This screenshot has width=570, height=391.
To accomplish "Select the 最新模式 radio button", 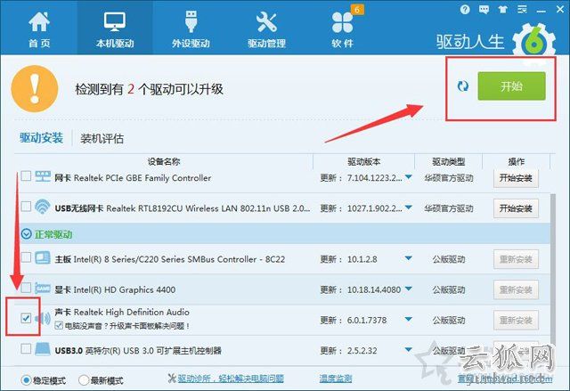I will (x=84, y=380).
